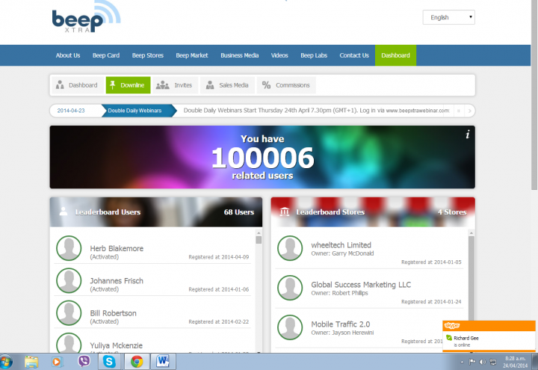Open Johannes Frisch's user entry

152,280
